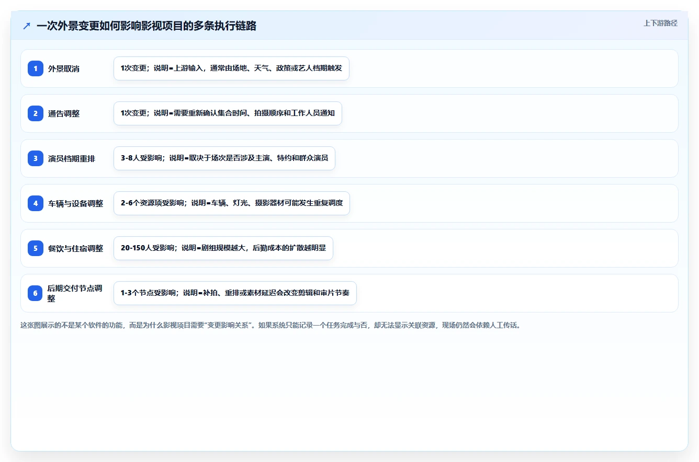Click the 餐饮与住宿调整 step label
The width and height of the screenshot is (699, 462).
76,248
